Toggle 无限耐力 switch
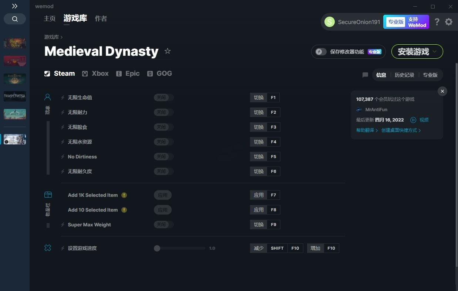This screenshot has height=291, width=458. click(164, 112)
